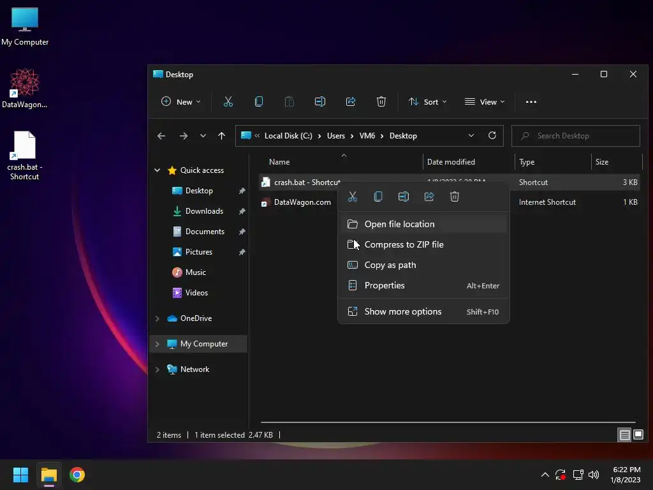
Task: Open the See more ellipsis menu
Action: pyautogui.click(x=531, y=101)
